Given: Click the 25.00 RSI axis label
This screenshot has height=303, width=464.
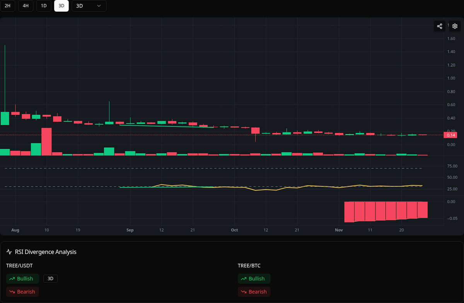Looking at the screenshot, I should click(452, 189).
